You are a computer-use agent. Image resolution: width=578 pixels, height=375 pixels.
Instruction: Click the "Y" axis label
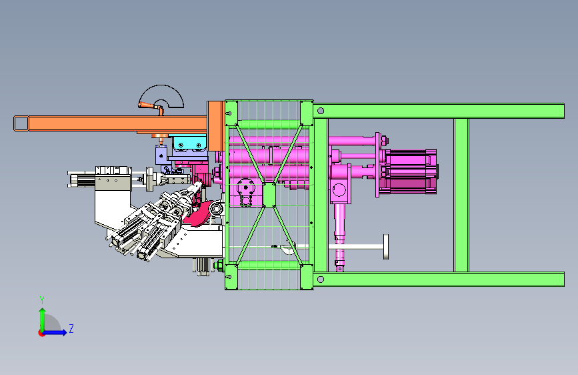click(x=42, y=300)
